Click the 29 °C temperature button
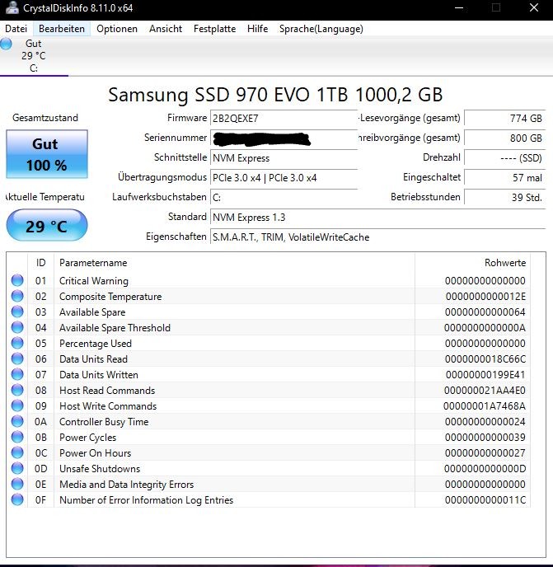 pos(47,225)
